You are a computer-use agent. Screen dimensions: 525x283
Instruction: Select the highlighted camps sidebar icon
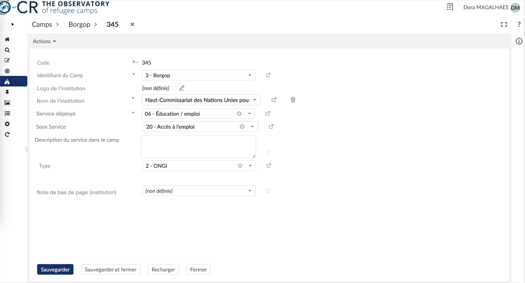(14, 81)
